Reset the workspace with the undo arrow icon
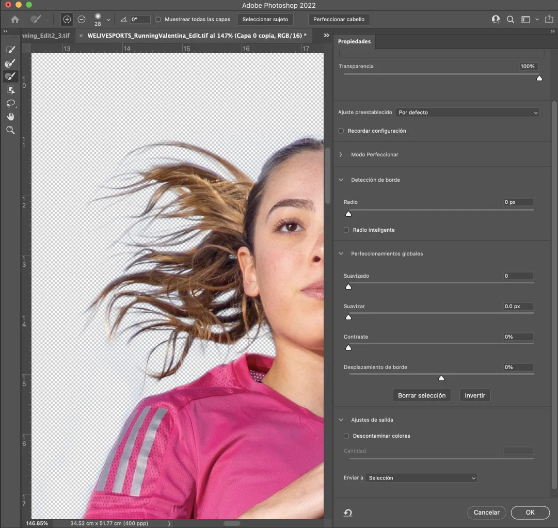Screen dimensions: 558x528 [x=348, y=513]
